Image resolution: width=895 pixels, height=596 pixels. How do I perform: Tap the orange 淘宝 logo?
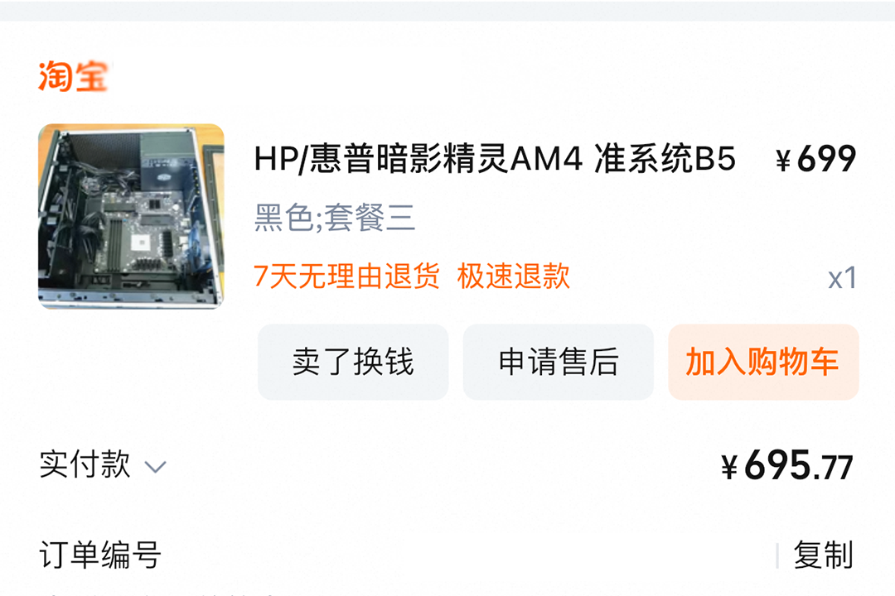click(x=73, y=76)
